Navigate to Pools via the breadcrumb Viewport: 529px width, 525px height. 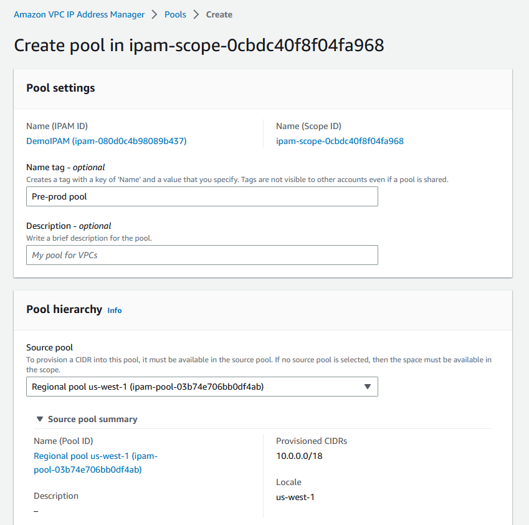(175, 14)
